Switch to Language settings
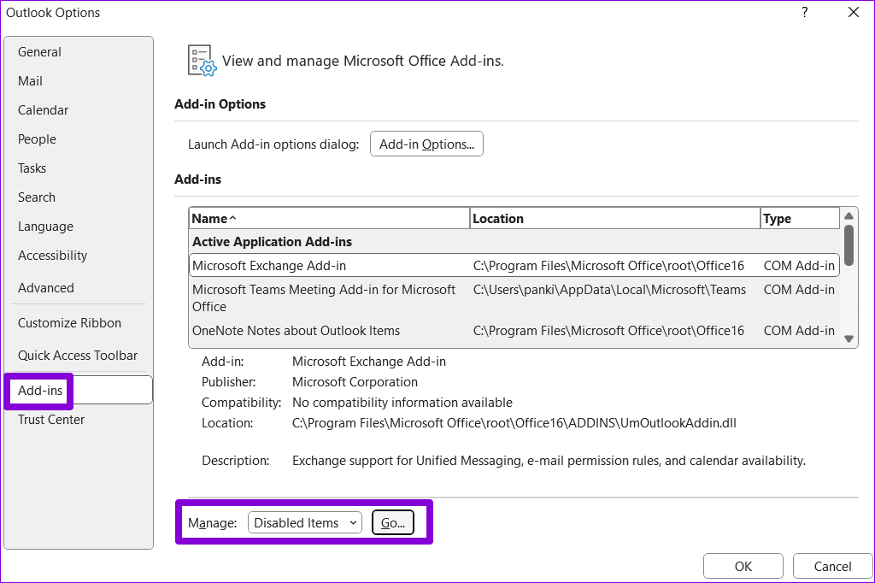The width and height of the screenshot is (875, 583). [45, 227]
